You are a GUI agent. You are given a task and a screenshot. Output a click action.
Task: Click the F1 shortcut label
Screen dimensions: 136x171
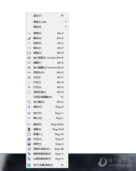(62, 165)
